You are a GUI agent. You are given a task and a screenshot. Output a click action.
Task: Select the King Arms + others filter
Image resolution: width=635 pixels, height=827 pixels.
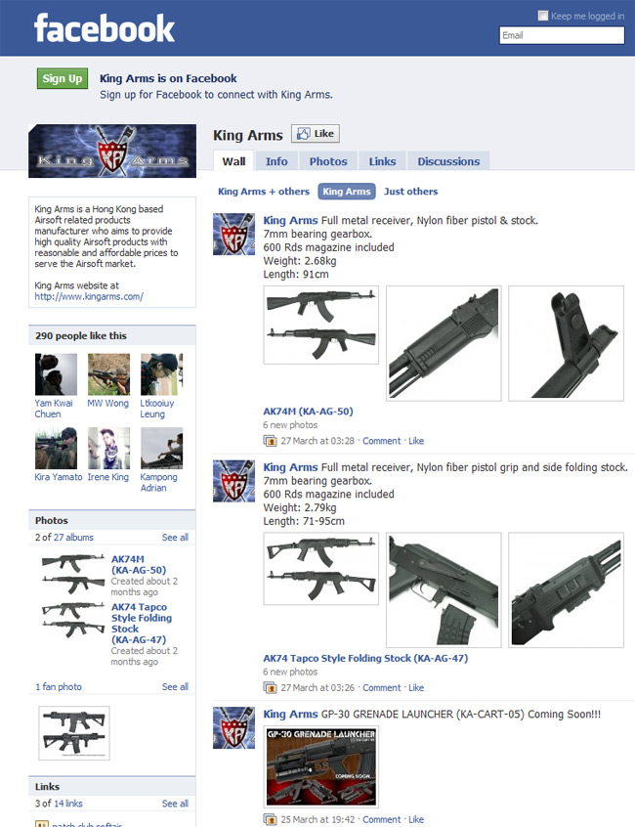(x=264, y=192)
